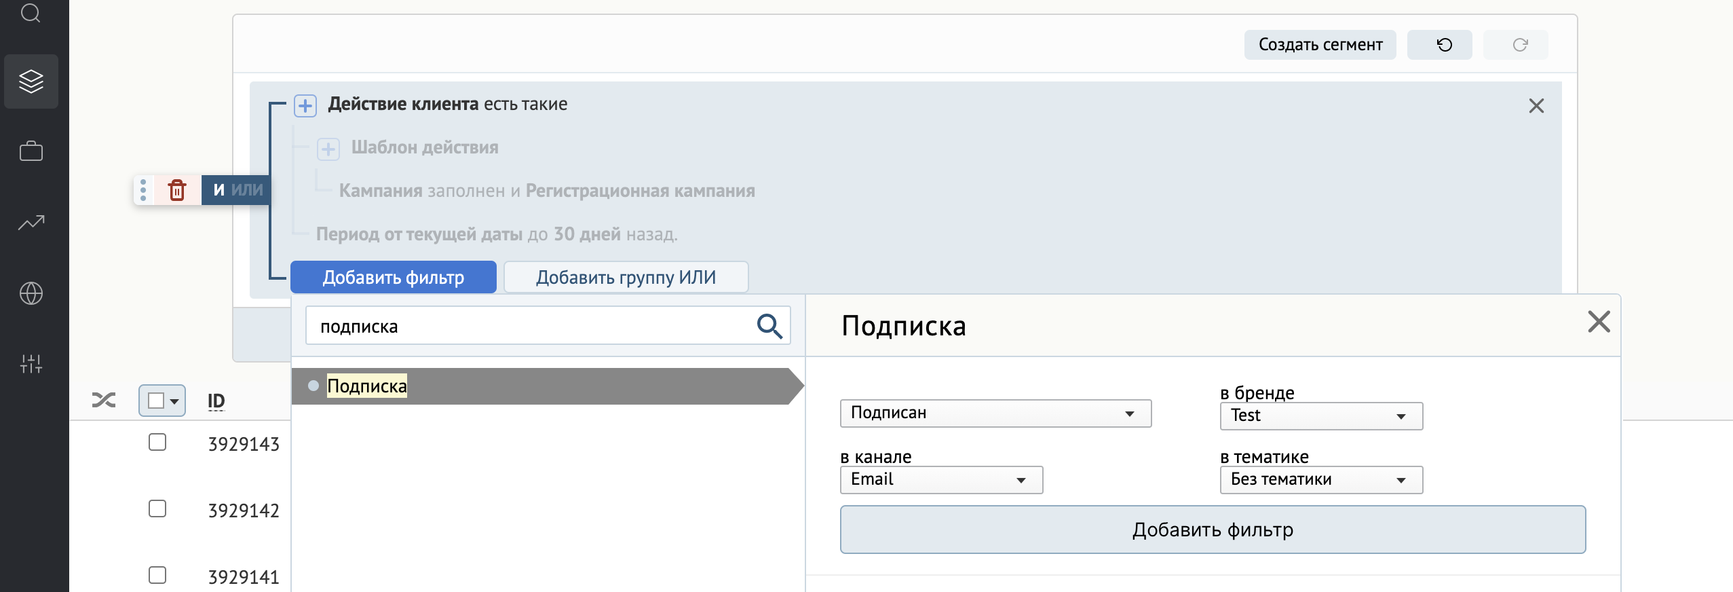Click the magnifier in filter search box
This screenshot has height=592, width=1733.
coord(769,327)
